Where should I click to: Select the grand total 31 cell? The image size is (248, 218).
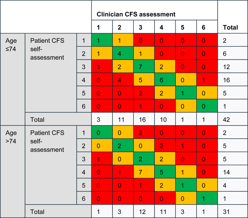click(x=233, y=211)
